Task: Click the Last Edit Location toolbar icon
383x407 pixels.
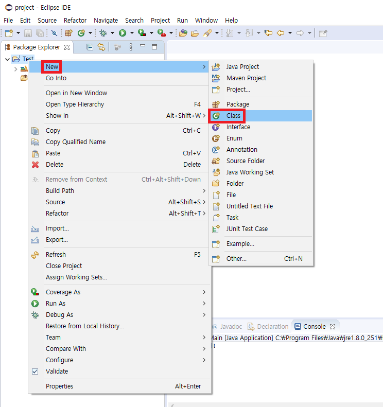Action: (268, 33)
